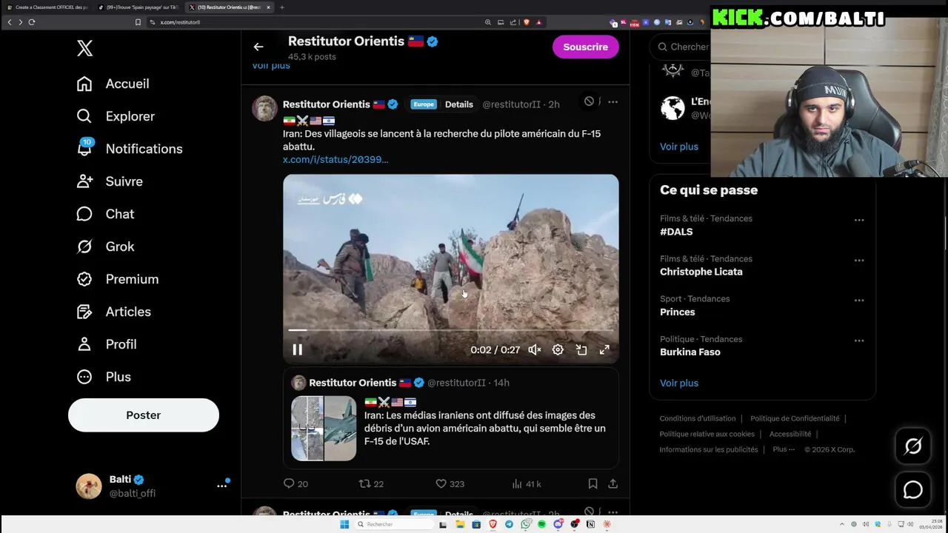
Task: Click Voir plus under trends
Action: click(x=679, y=383)
